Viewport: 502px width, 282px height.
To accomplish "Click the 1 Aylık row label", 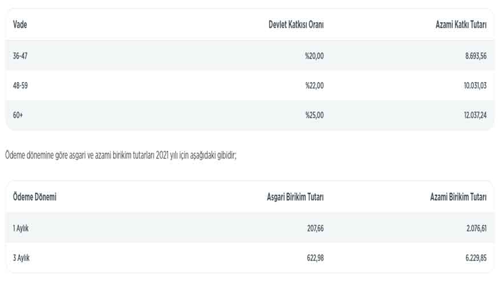I will [21, 228].
